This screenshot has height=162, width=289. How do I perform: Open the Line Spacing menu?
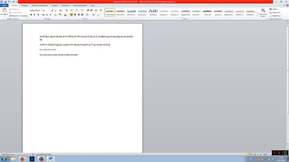[87, 15]
